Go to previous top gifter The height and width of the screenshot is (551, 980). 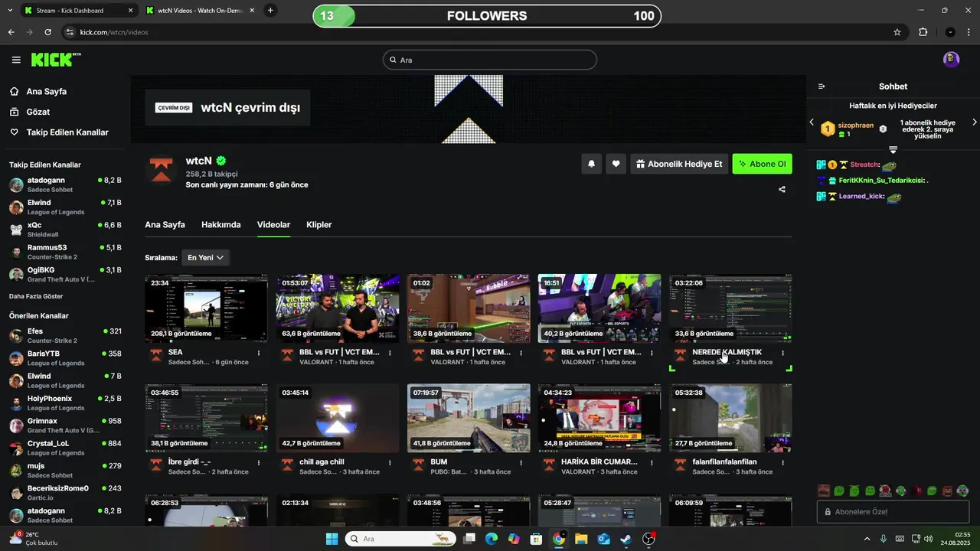pos(812,122)
